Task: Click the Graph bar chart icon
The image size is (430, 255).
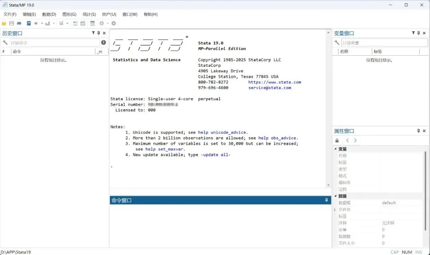Action: [47, 23]
